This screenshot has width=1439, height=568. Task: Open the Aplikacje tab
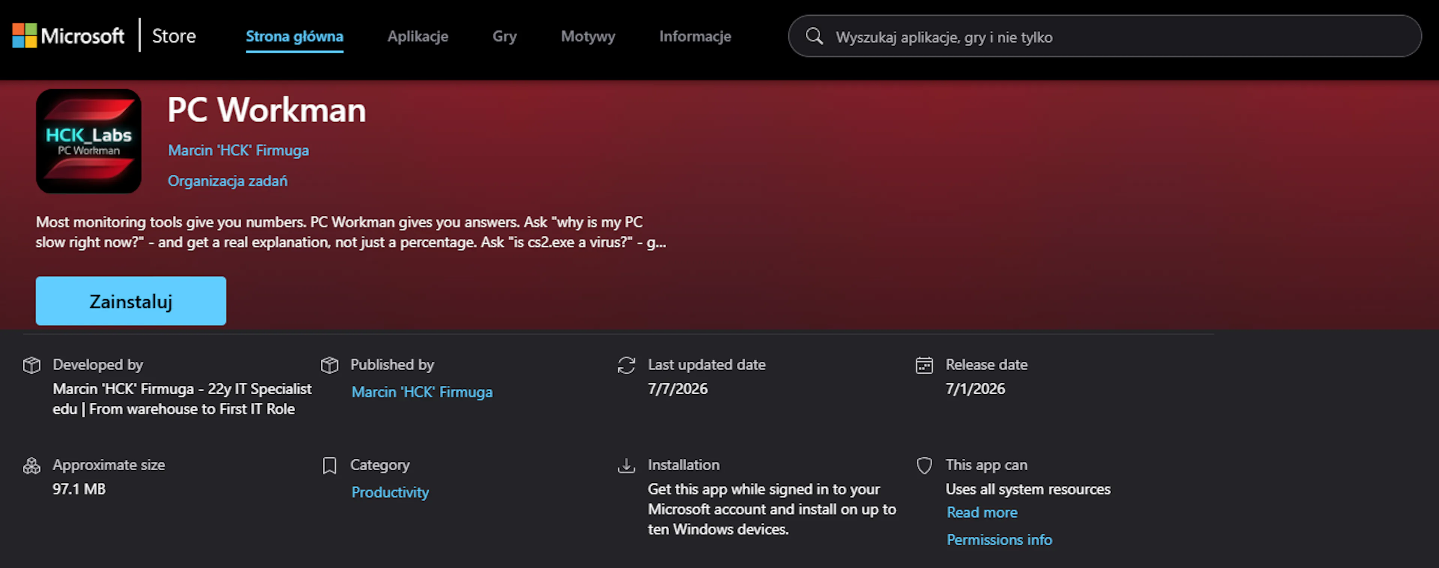(418, 36)
